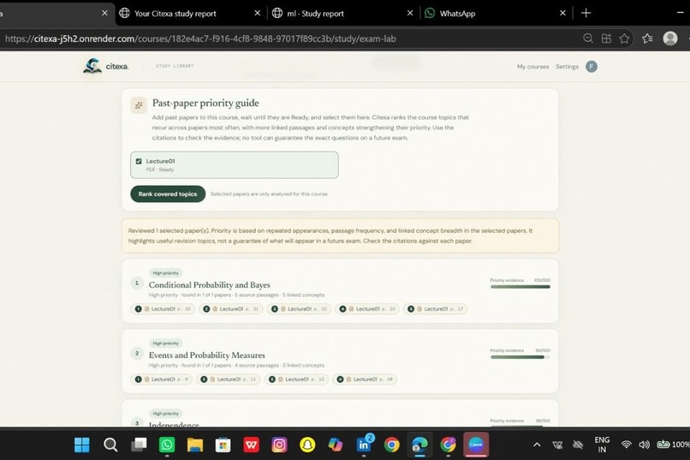
Task: Open Settings in Citexa header
Action: 567,67
